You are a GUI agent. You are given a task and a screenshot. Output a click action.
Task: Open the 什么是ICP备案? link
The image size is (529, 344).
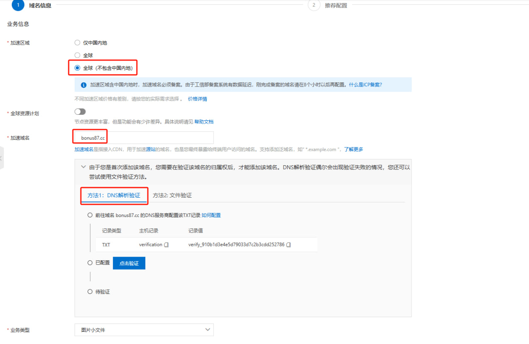click(x=366, y=85)
